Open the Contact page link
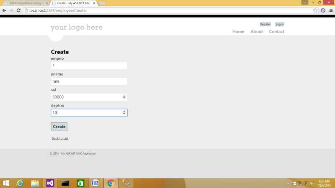Image resolution: width=335 pixels, height=188 pixels. tap(276, 32)
